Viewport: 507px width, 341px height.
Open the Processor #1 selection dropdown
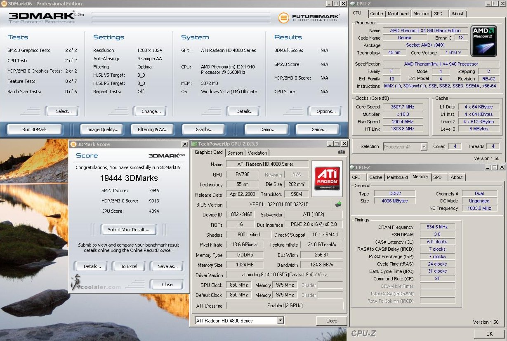point(424,146)
